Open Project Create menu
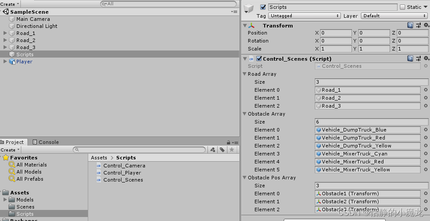 click(x=10, y=150)
